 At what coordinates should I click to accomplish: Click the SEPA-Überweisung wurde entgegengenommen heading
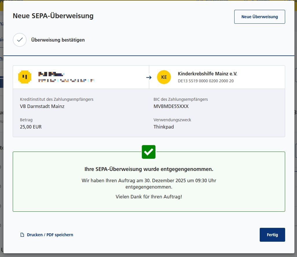pyautogui.click(x=149, y=169)
